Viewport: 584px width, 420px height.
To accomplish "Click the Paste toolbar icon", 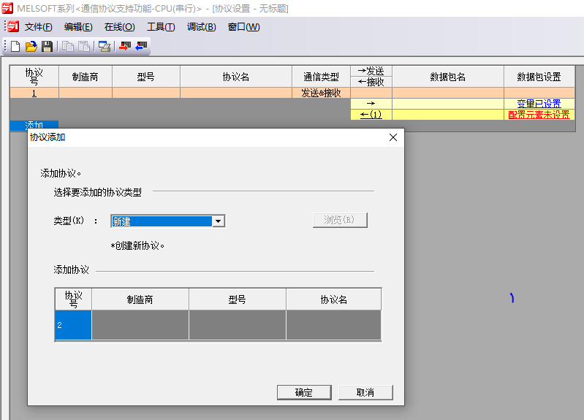I will pyautogui.click(x=84, y=47).
